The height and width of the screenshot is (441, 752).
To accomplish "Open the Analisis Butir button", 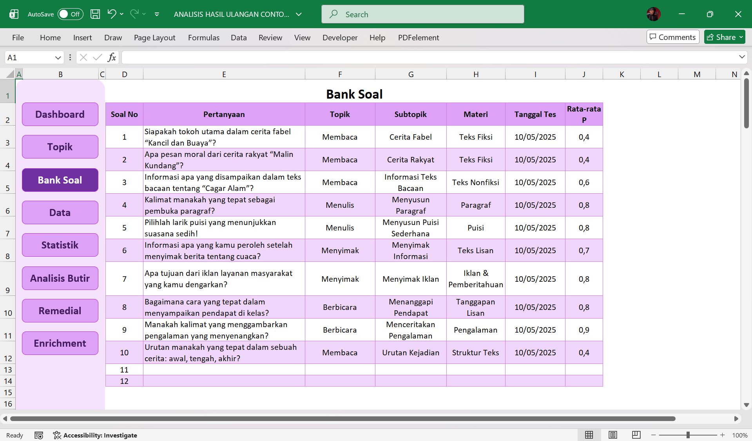I will pyautogui.click(x=60, y=278).
